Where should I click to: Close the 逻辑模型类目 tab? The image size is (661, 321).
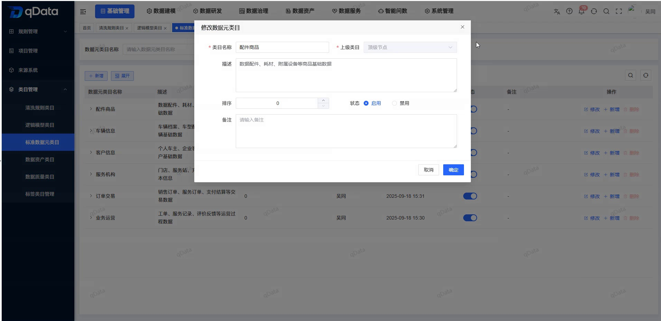[x=165, y=28]
